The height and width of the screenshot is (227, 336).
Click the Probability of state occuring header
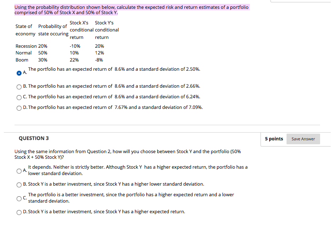point(53,30)
